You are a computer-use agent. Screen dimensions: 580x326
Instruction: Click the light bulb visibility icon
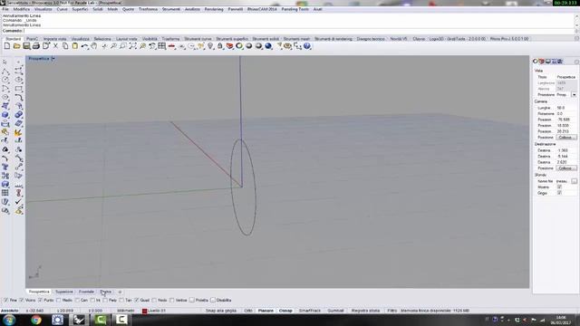pos(210,46)
